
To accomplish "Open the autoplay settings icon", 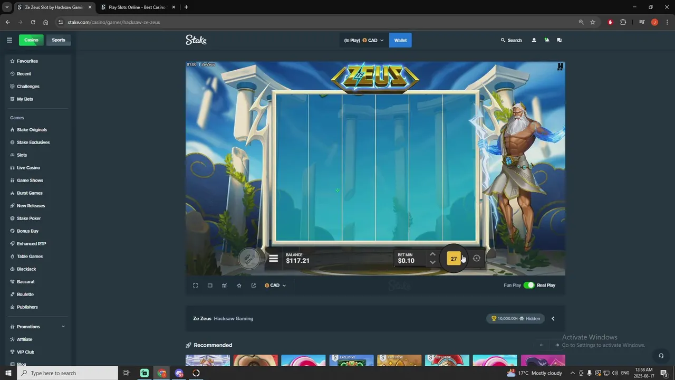I will (x=477, y=258).
